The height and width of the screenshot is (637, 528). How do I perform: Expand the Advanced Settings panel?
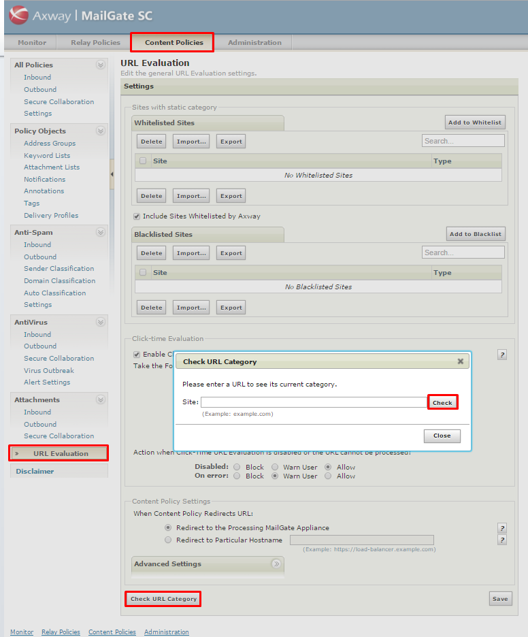(x=276, y=563)
